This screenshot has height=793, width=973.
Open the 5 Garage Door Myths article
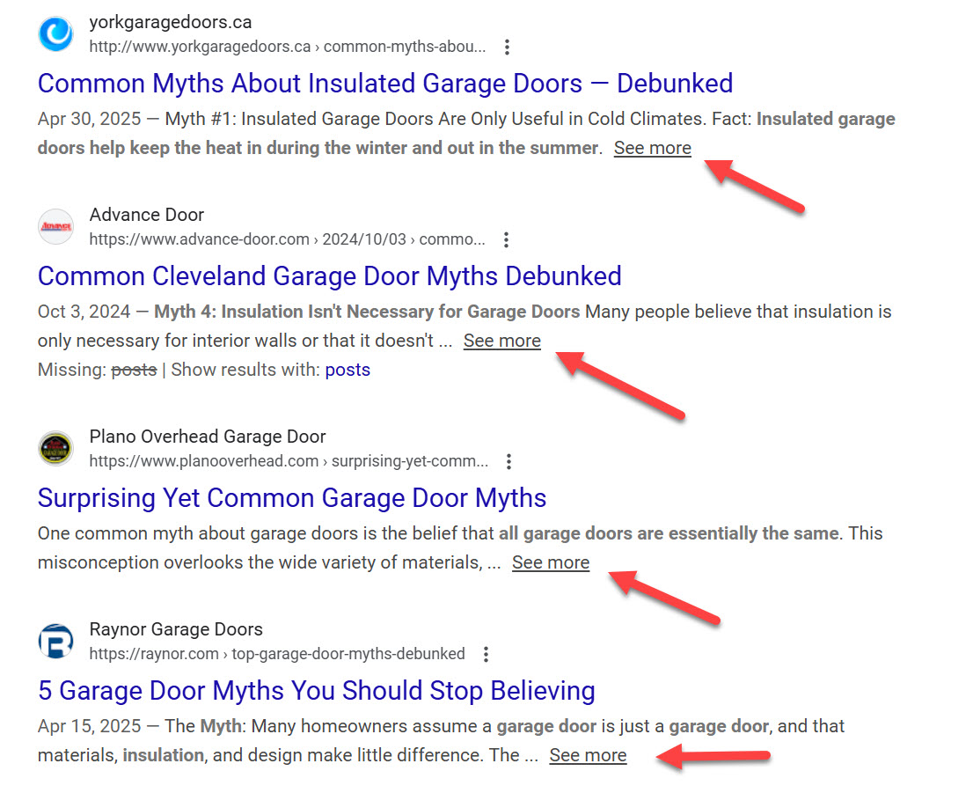click(316, 690)
